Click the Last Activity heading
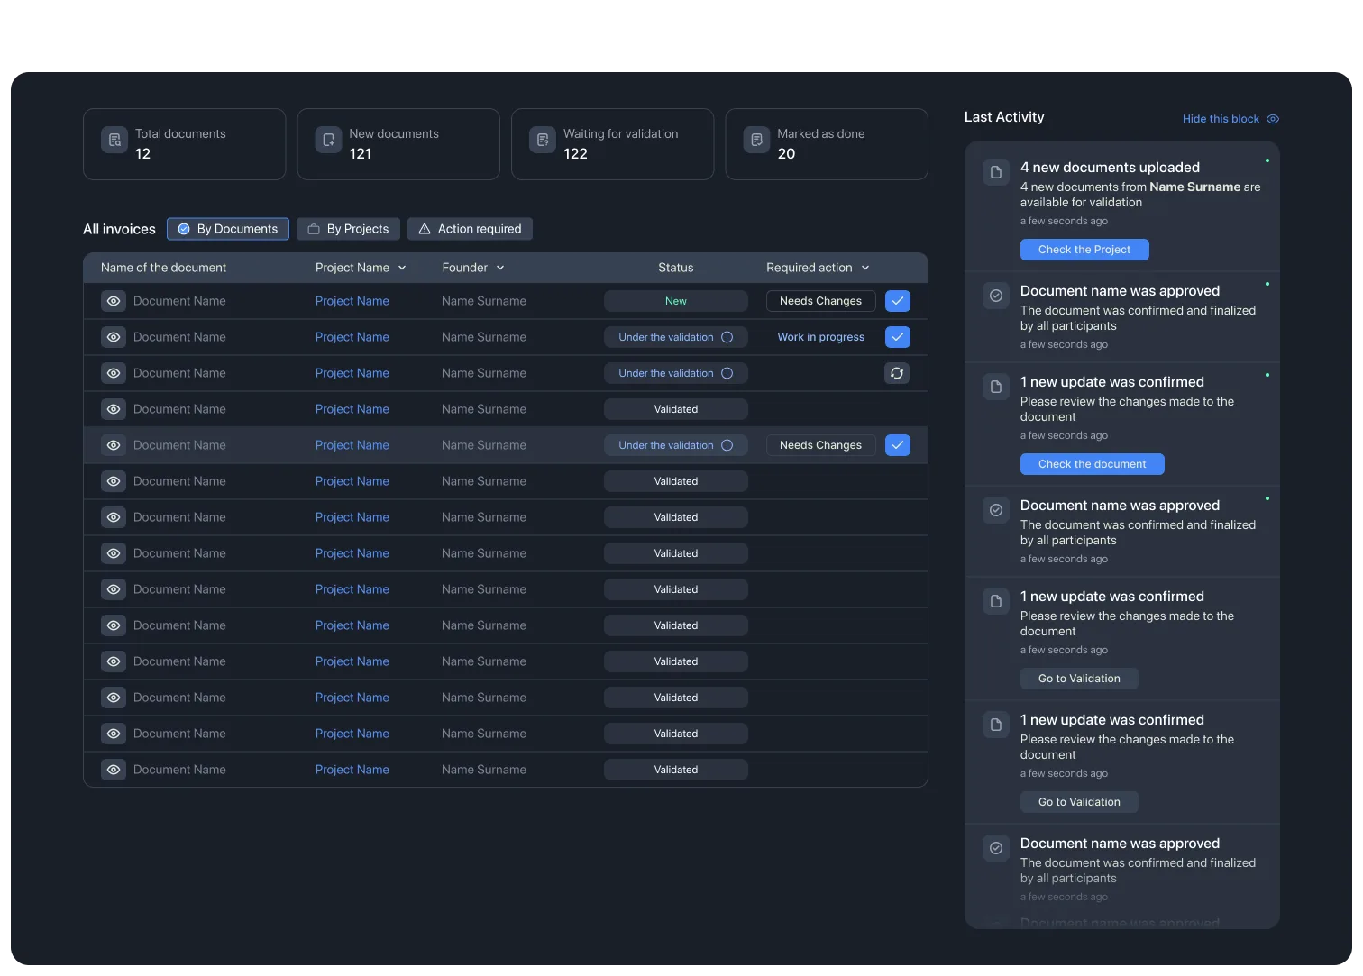The width and height of the screenshot is (1363, 976). (x=1004, y=117)
